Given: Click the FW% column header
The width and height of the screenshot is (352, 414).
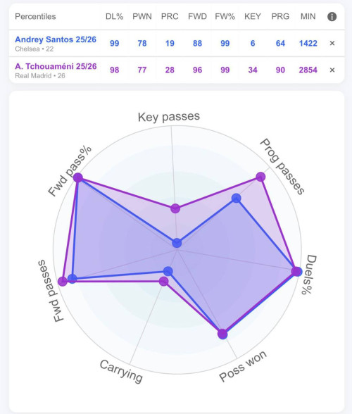Looking at the screenshot, I should tap(225, 16).
